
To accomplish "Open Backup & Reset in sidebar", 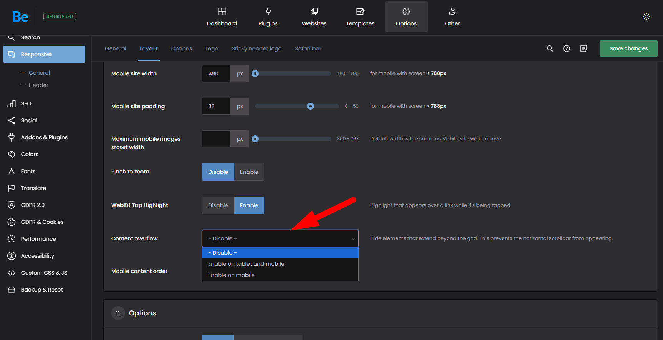I will (x=42, y=290).
